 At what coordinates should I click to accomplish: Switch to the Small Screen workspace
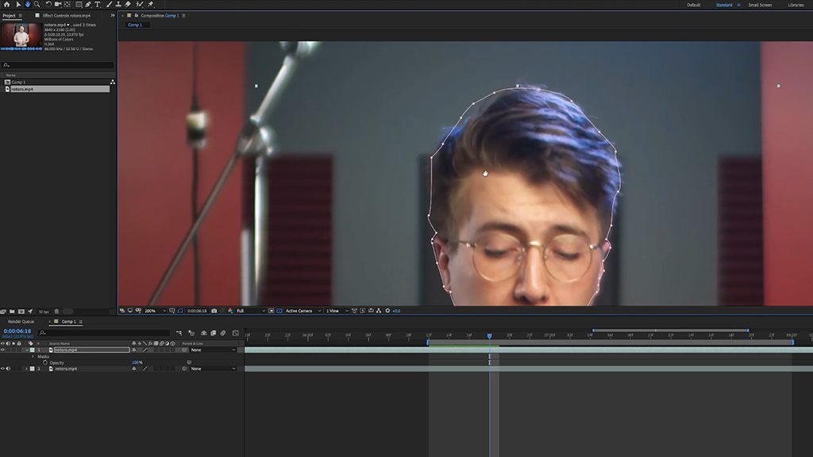pyautogui.click(x=760, y=5)
